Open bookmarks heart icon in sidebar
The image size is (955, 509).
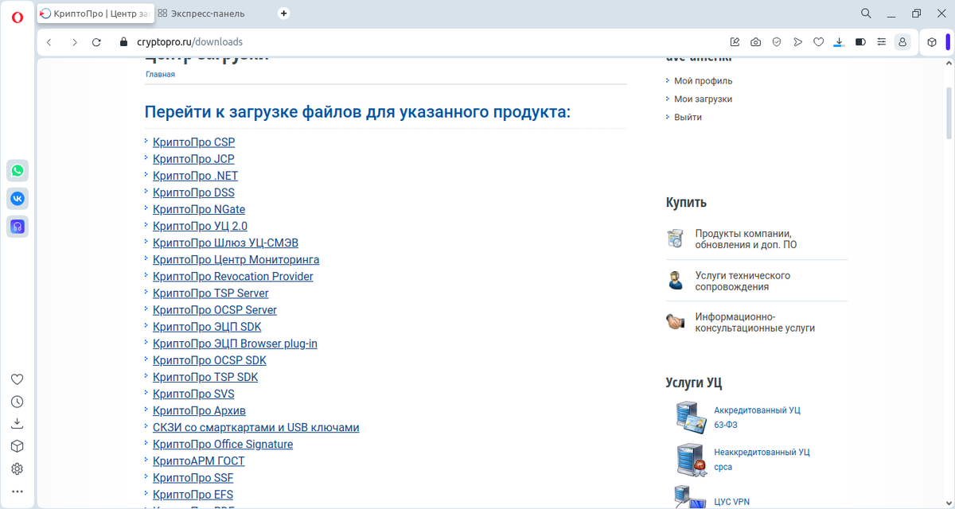coord(18,379)
